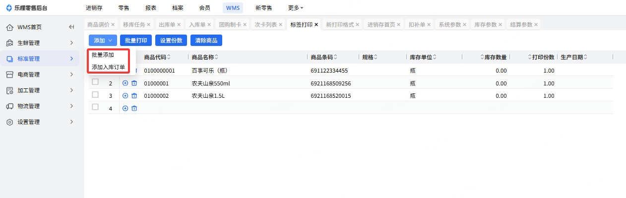Close the 结算参数 tab
Viewport: 626px width, 198px height.
click(535, 24)
